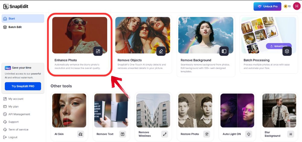
Task: Open the user profile avatar H
Action: coord(296,6)
